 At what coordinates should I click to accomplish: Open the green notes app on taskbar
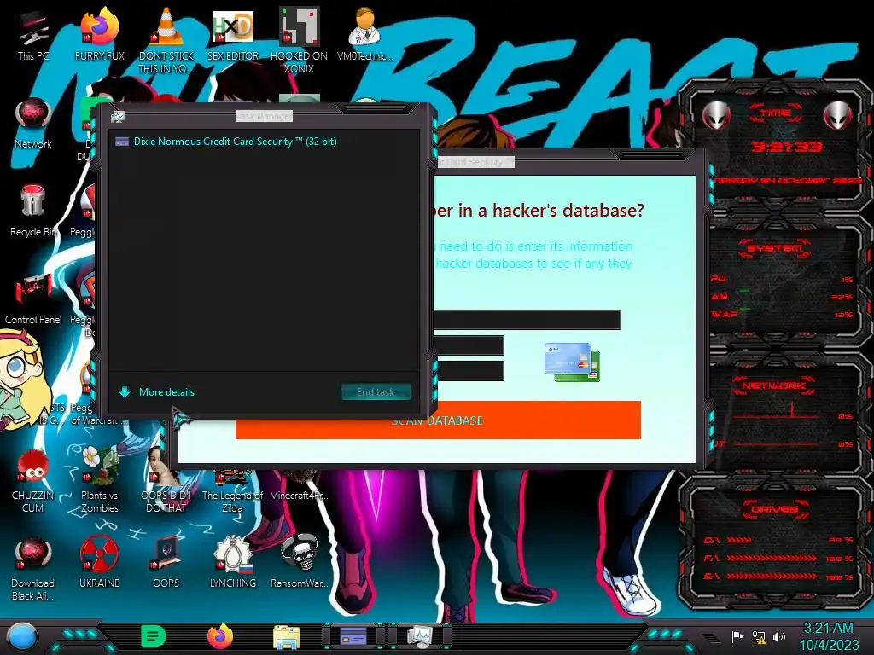[x=153, y=636]
